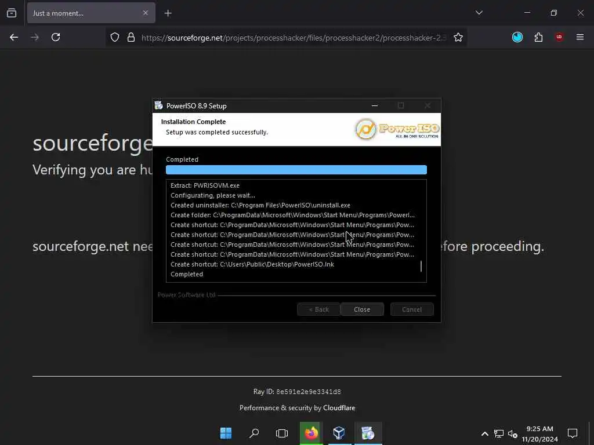The image size is (594, 445).
Task: Open the uBlock Origin extension icon
Action: [559, 37]
